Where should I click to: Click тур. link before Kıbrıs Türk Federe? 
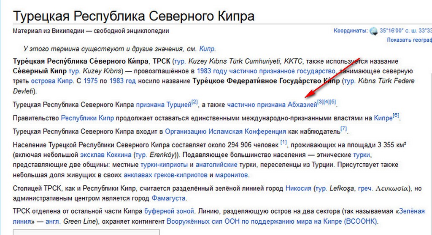(x=349, y=81)
